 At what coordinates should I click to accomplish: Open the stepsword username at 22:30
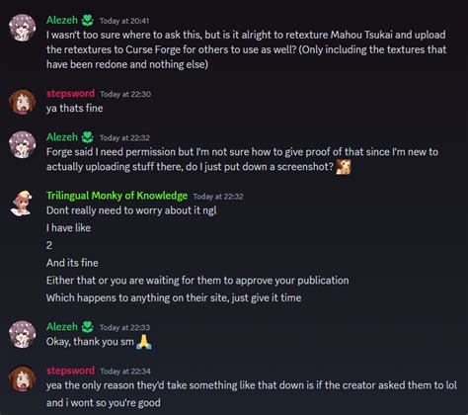click(x=70, y=94)
